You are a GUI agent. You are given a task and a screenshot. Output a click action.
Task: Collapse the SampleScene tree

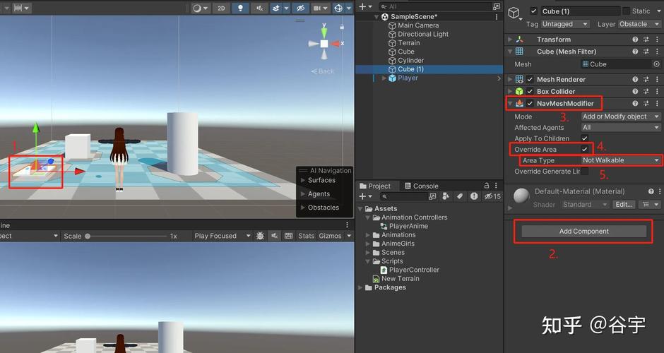pyautogui.click(x=377, y=16)
